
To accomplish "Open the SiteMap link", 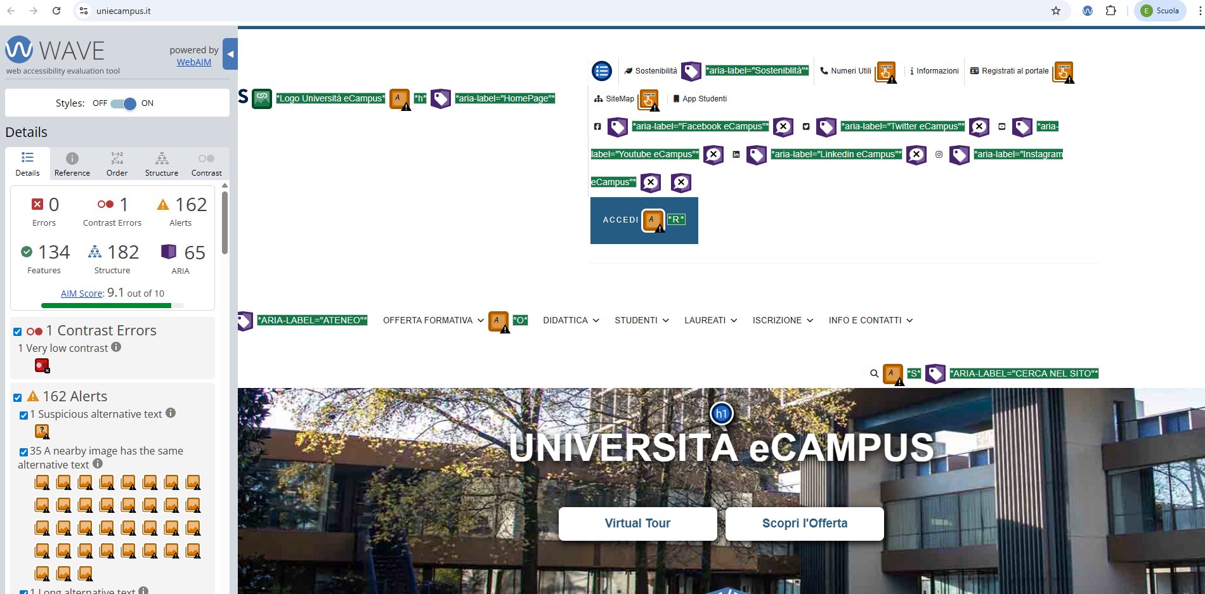I will pos(614,99).
